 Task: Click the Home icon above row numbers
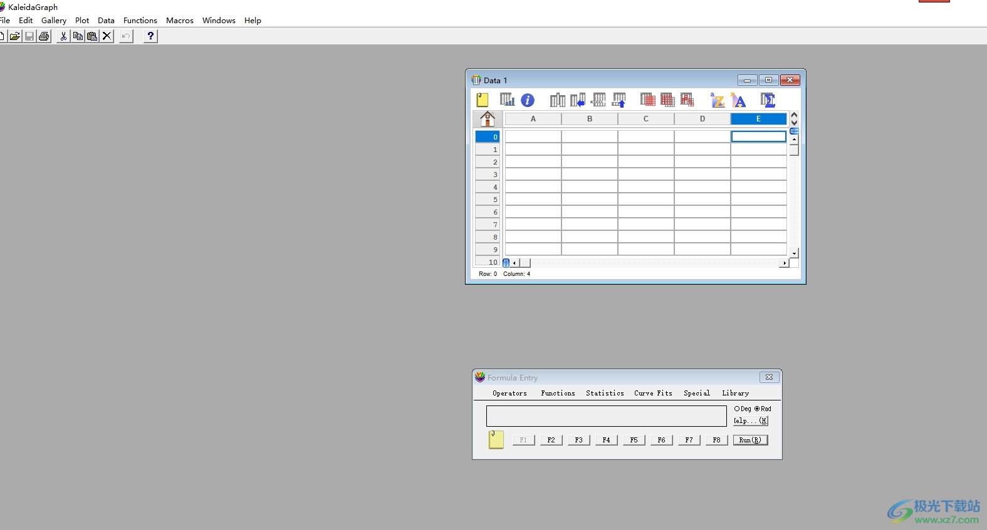488,118
